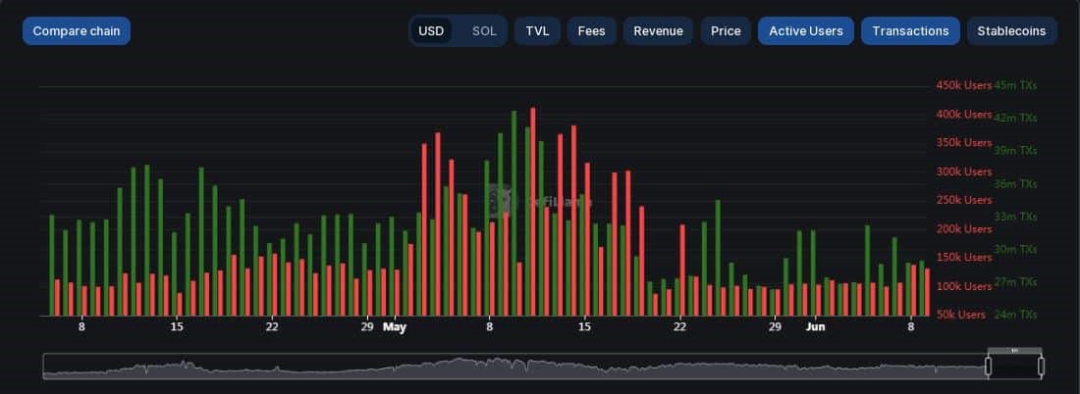Click the Compare chain button

(77, 31)
